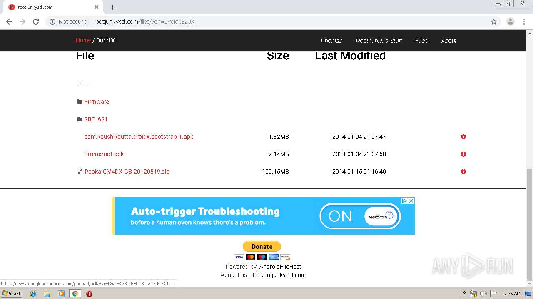Open Chrome's three-dot menu
533x299 pixels.
click(x=524, y=22)
